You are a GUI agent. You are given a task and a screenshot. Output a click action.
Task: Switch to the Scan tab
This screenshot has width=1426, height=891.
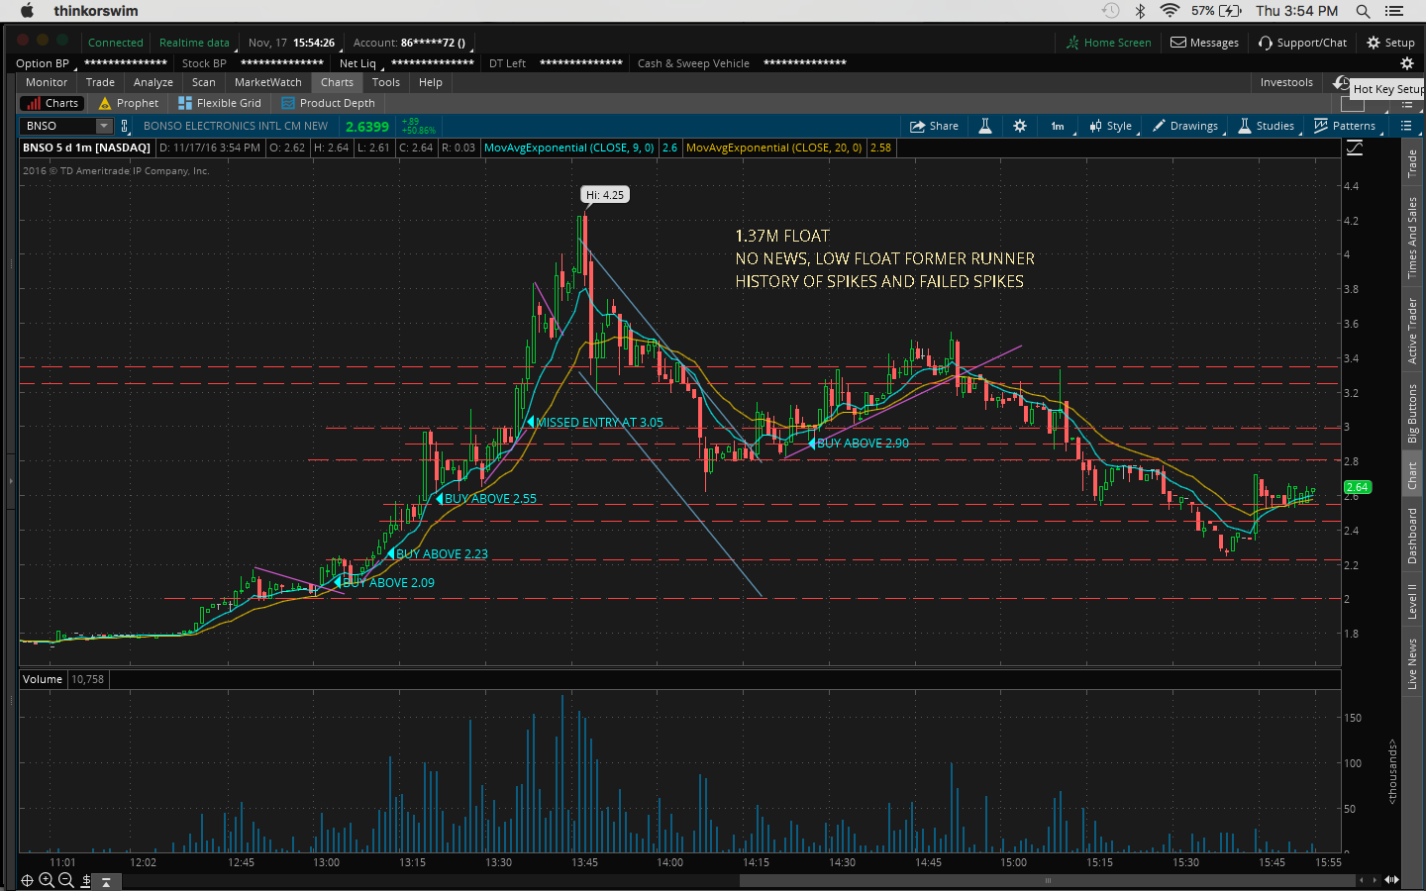(x=204, y=82)
